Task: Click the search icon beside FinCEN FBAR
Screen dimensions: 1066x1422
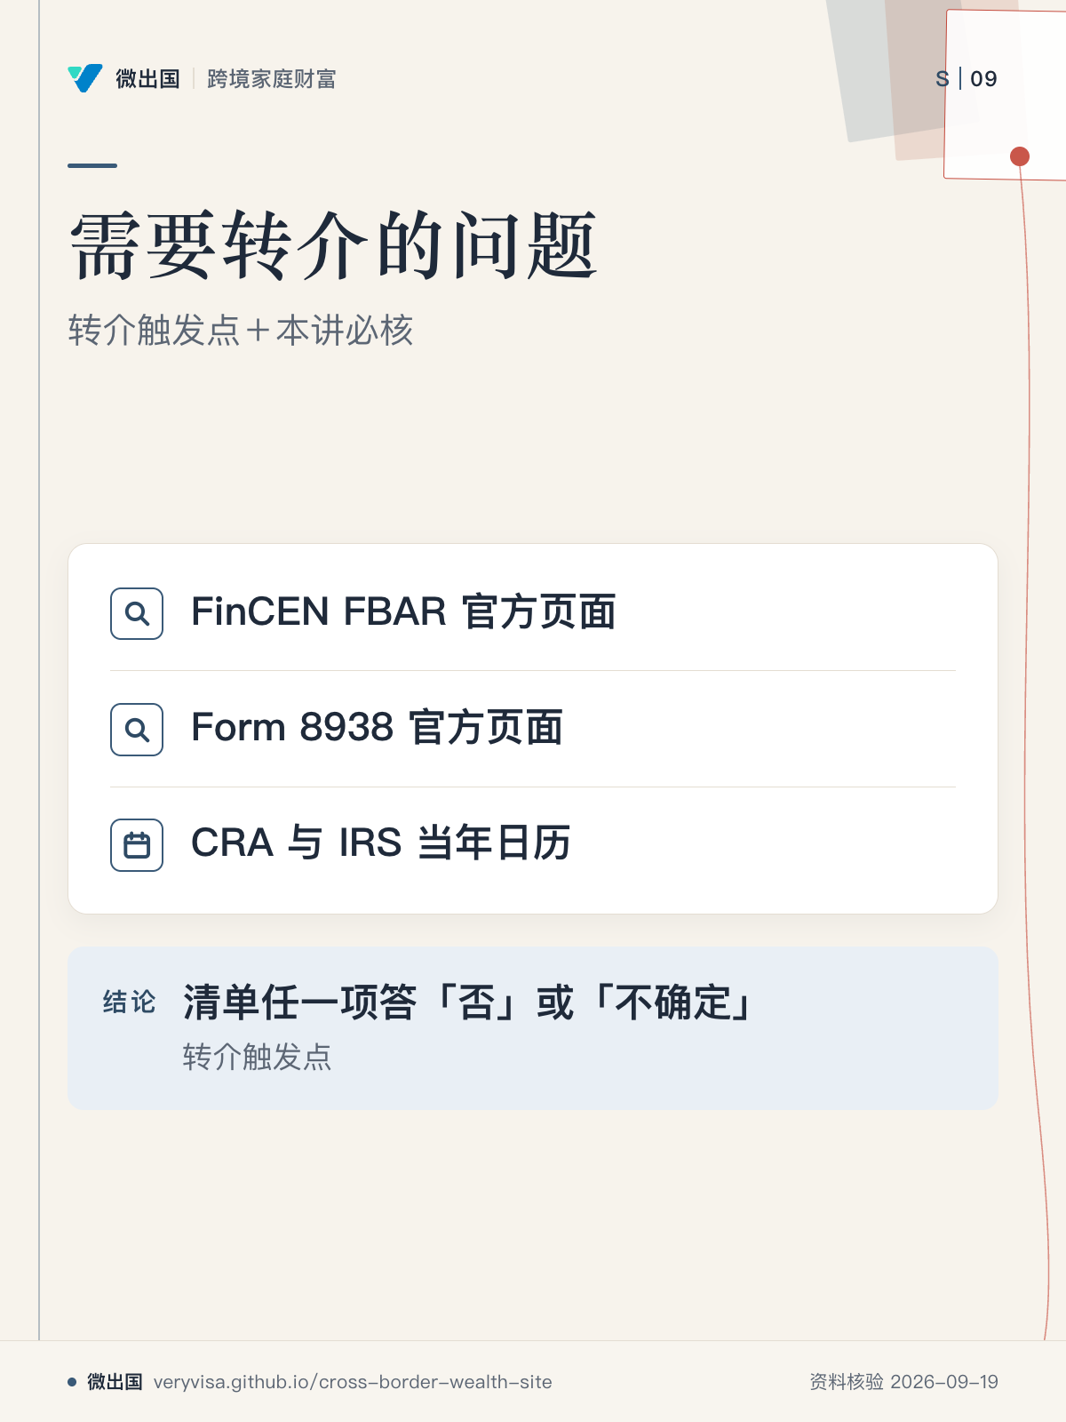Action: pyautogui.click(x=137, y=613)
